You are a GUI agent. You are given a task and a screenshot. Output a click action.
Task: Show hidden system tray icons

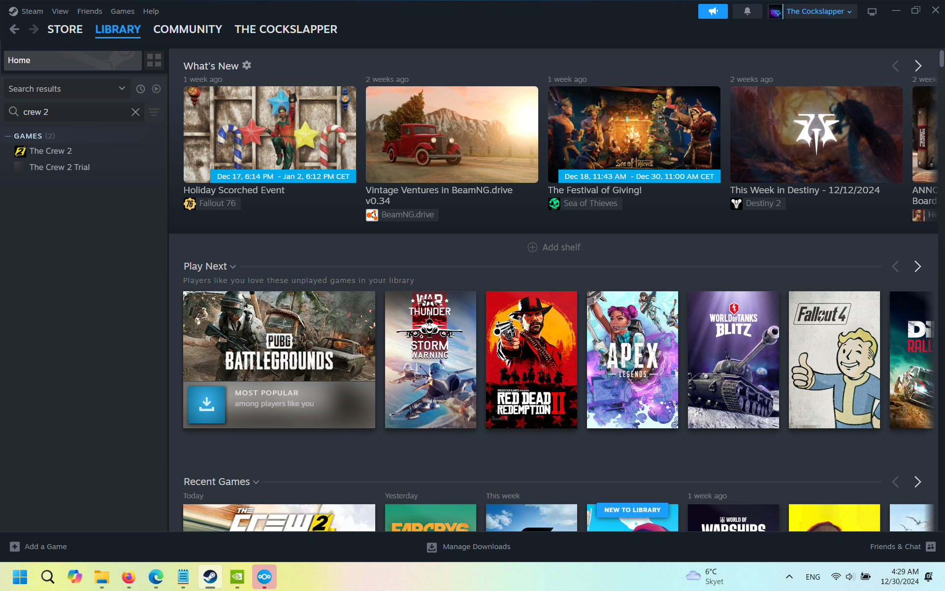click(789, 577)
